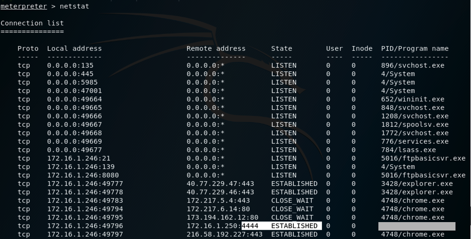The width and height of the screenshot is (471, 239).
Task: Click the 652/wininit.exe program entry
Action: tap(413, 99)
